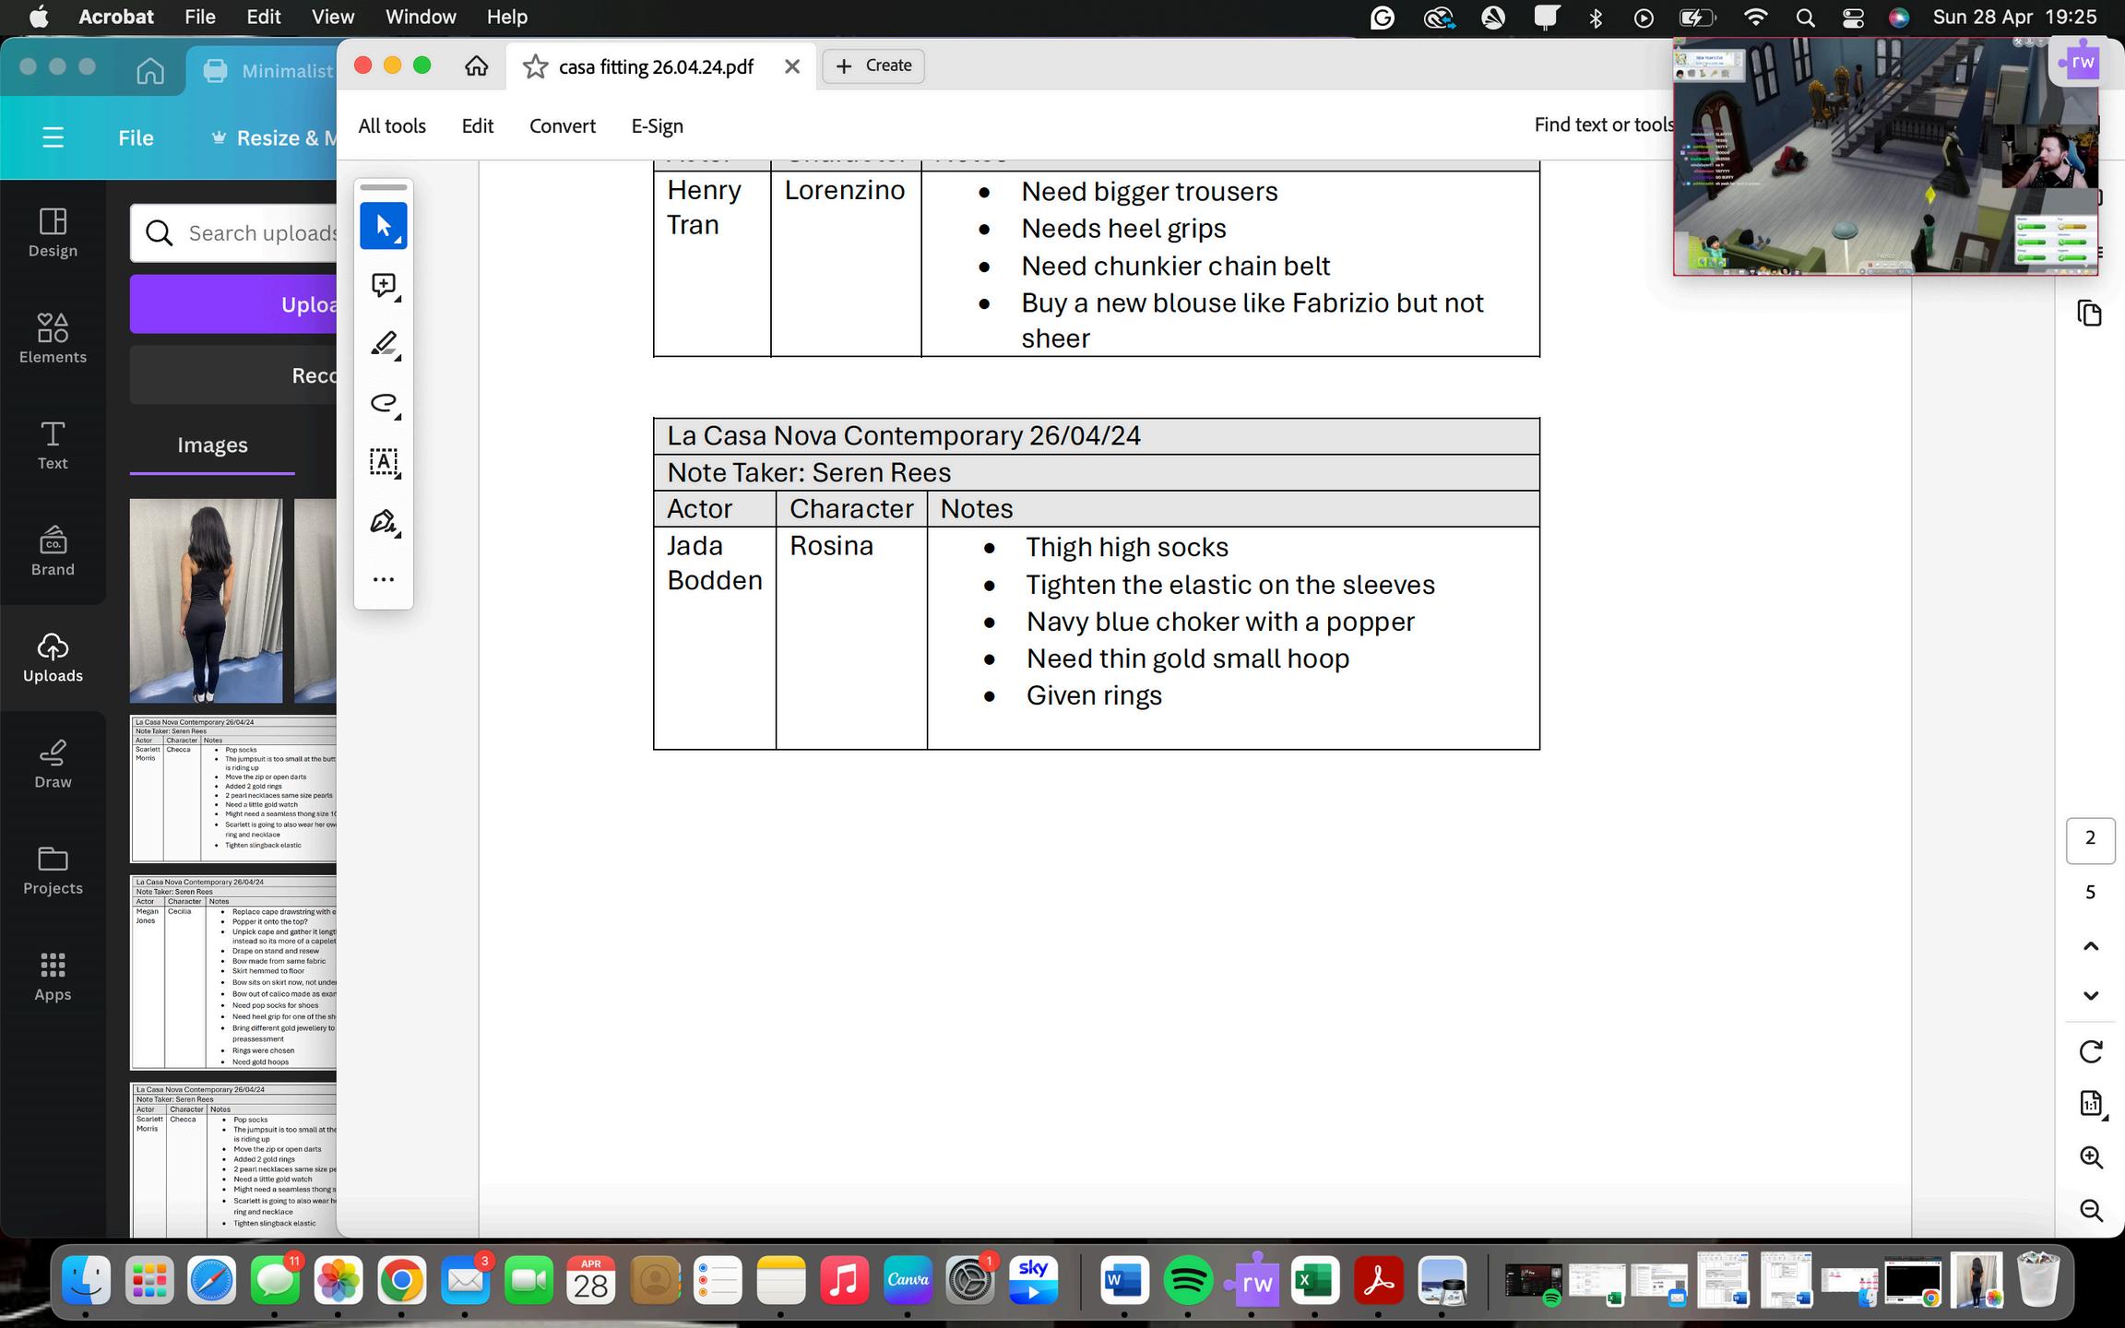
Task: Click the Create new tab button
Action: tap(873, 65)
